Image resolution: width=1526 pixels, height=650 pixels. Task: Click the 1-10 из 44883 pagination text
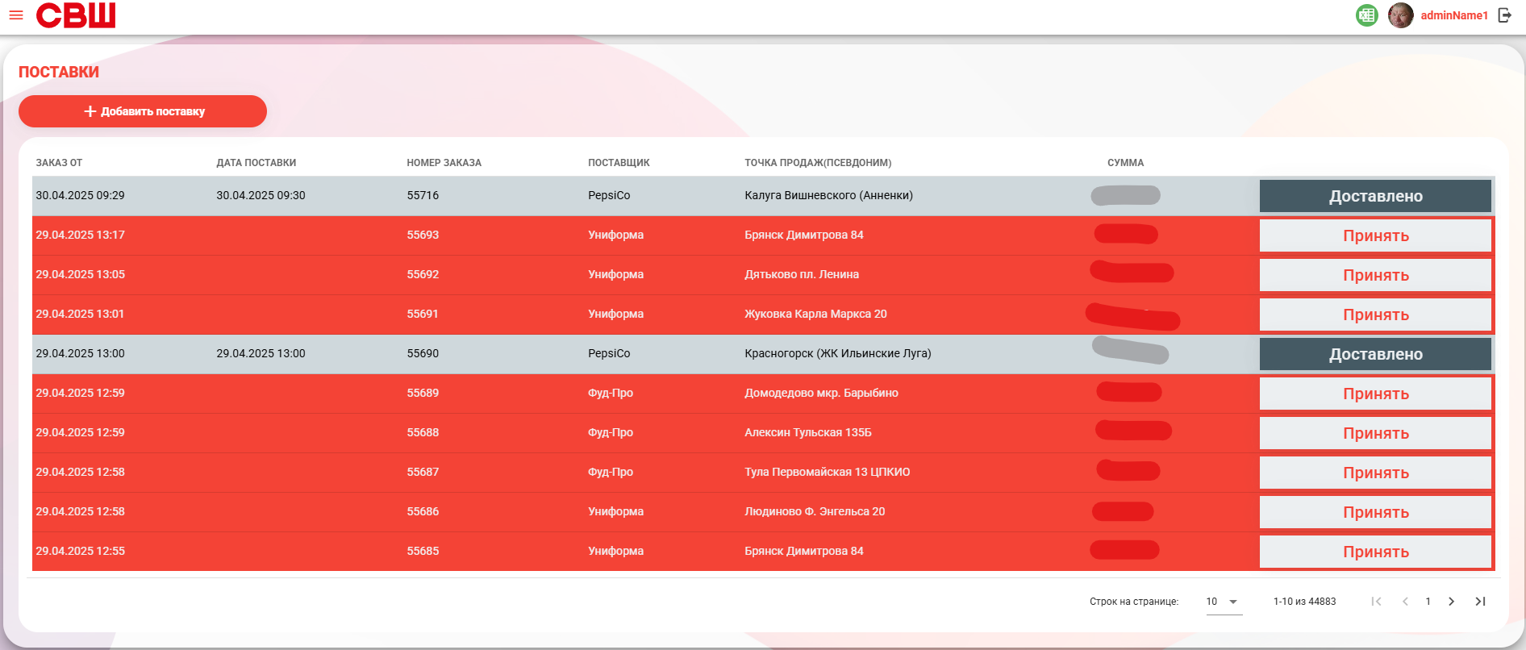pyautogui.click(x=1304, y=602)
